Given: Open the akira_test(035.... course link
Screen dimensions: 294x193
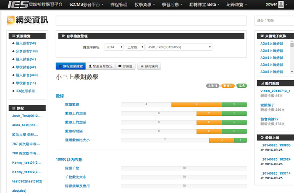Looking at the screenshot, I should click(26, 125).
